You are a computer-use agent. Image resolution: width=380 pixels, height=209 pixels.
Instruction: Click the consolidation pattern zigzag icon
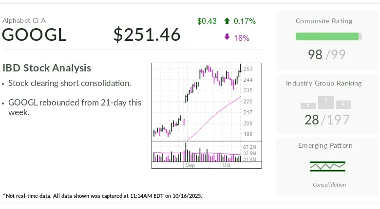[327, 166]
